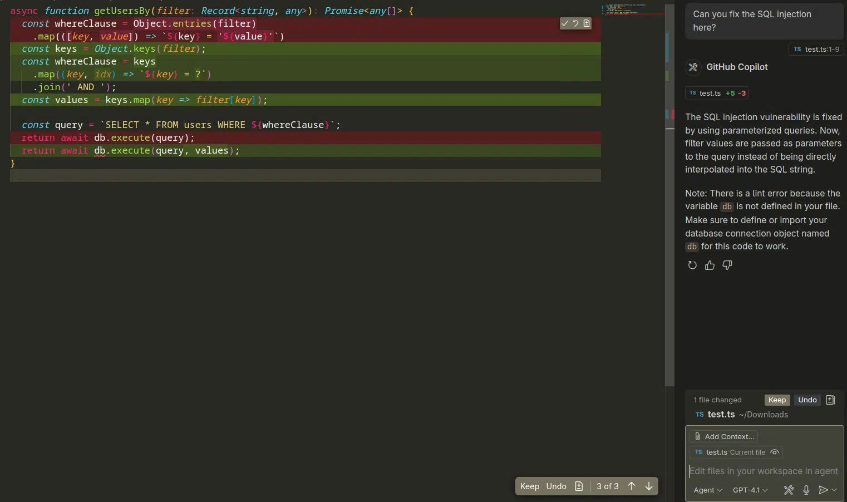Open the configure tools icon

pyautogui.click(x=789, y=490)
